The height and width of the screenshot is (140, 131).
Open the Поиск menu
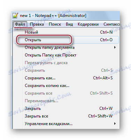pyautogui.click(x=55, y=24)
